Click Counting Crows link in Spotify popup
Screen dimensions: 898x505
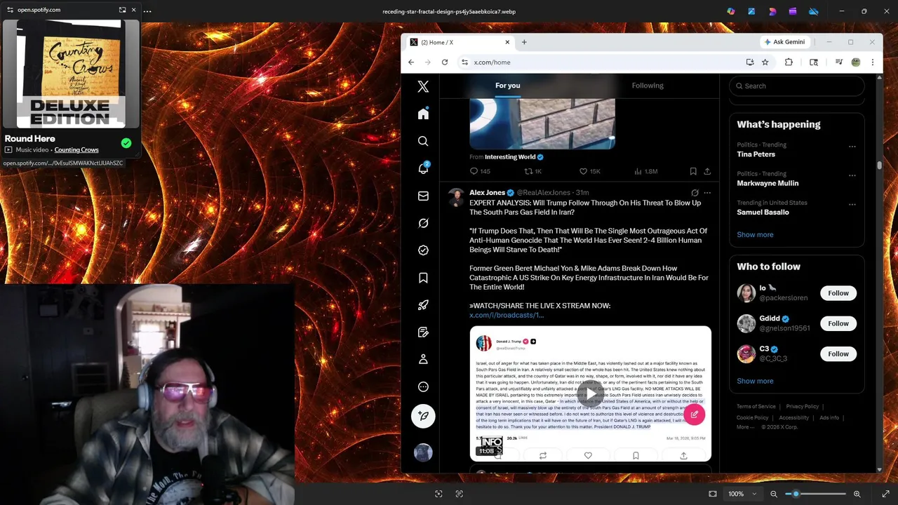(76, 149)
